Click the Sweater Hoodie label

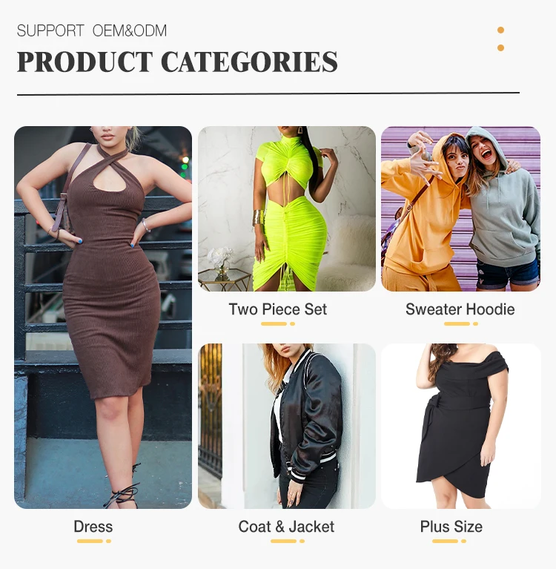[460, 309]
